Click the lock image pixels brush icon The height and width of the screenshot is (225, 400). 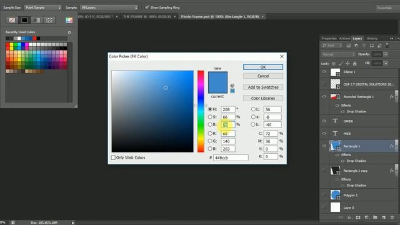(x=341, y=63)
